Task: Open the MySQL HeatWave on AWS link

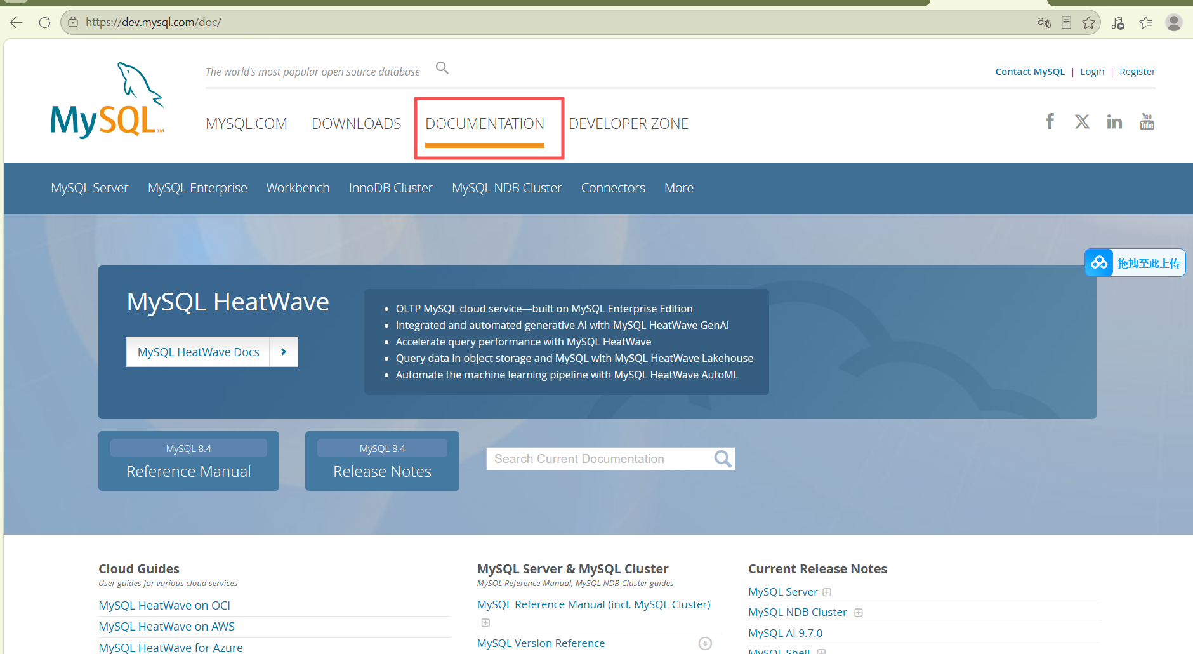Action: tap(166, 627)
